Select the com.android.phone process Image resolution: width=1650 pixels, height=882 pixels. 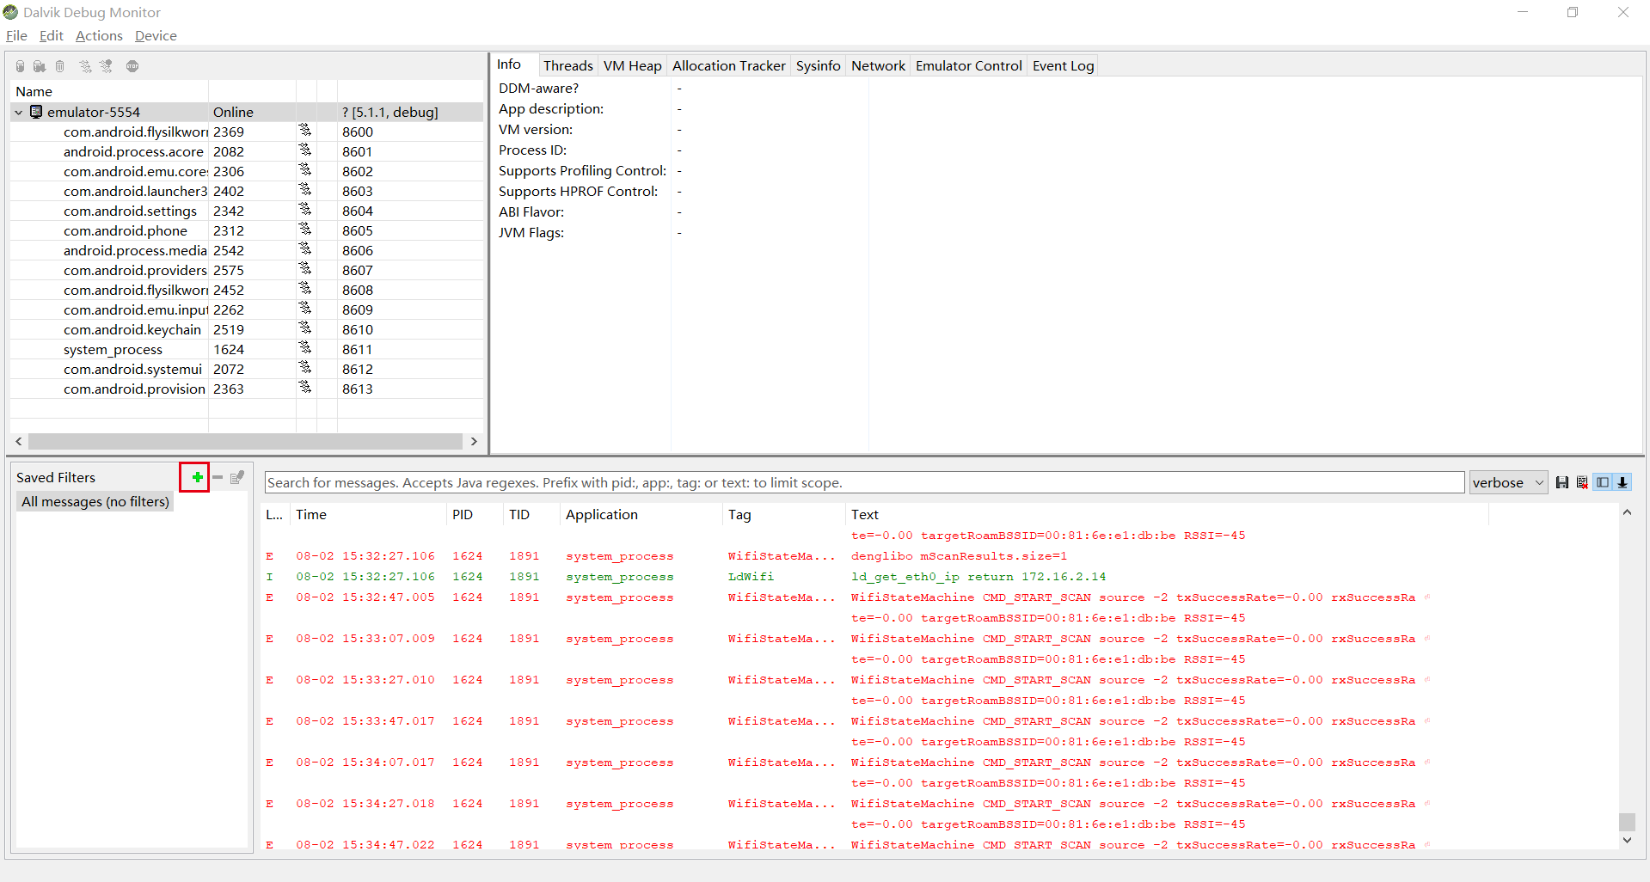click(247, 230)
